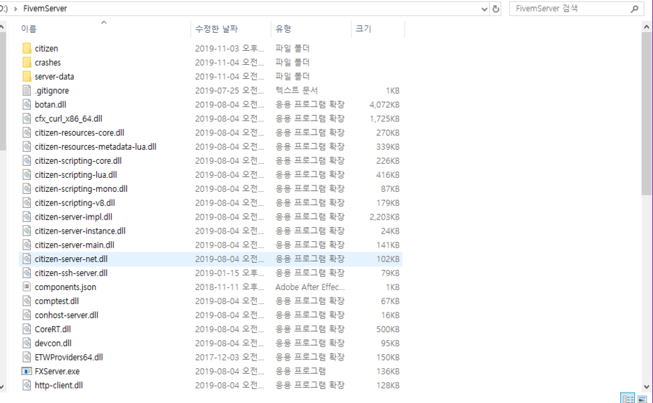Click the Adobe After Effec... type cell
Screen dimensions: 653x403
[x=310, y=287]
